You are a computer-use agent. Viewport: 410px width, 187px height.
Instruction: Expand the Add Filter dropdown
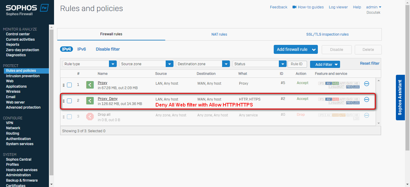(x=325, y=64)
